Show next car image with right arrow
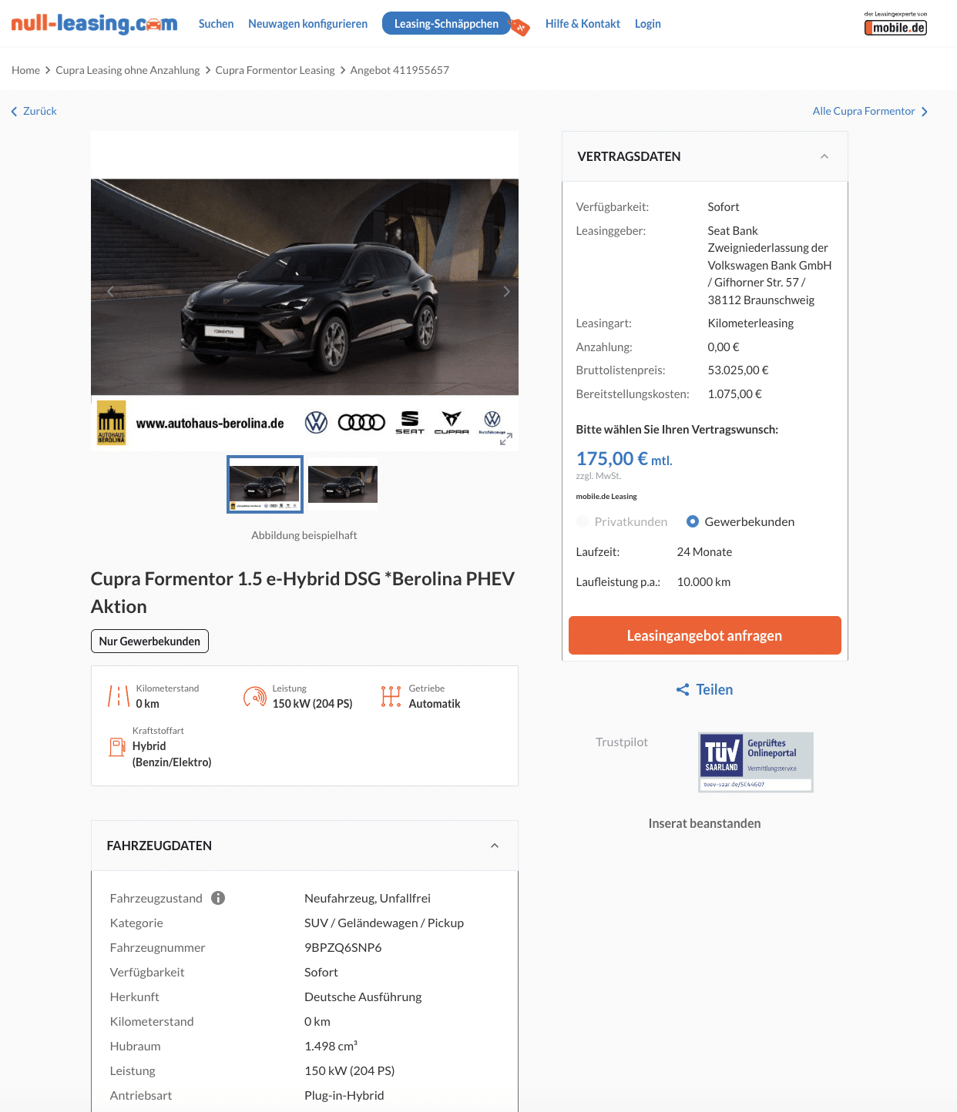The image size is (957, 1112). (506, 291)
